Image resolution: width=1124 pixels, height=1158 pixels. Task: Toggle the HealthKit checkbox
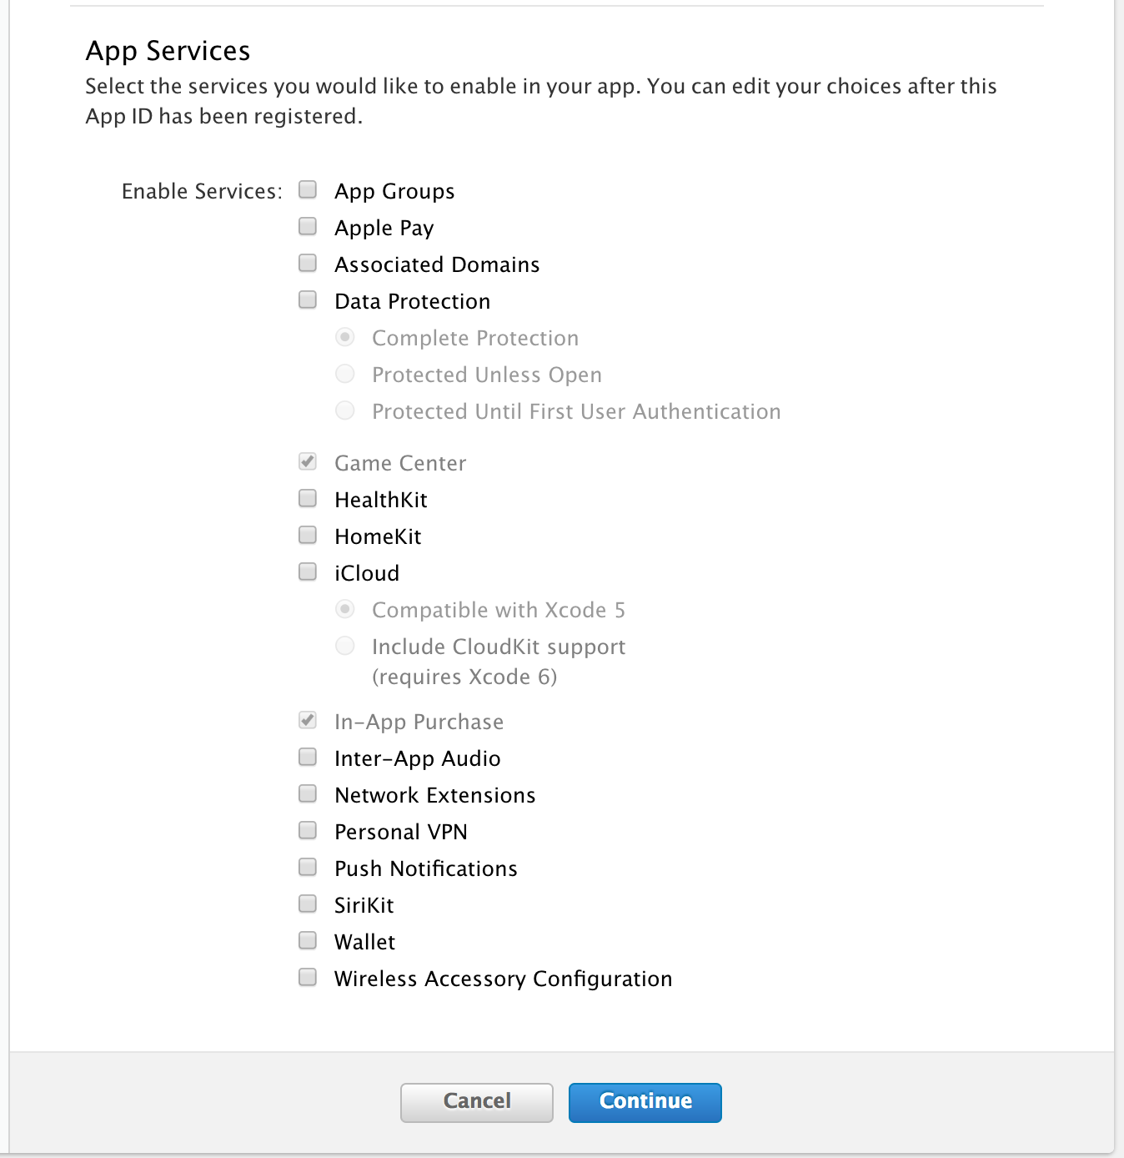click(x=308, y=498)
